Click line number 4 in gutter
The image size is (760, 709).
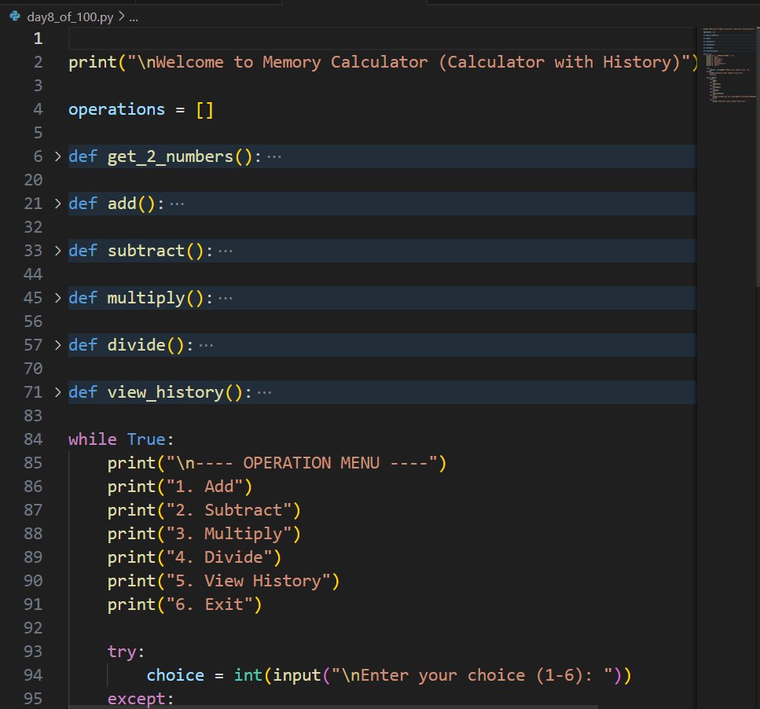[x=38, y=109]
